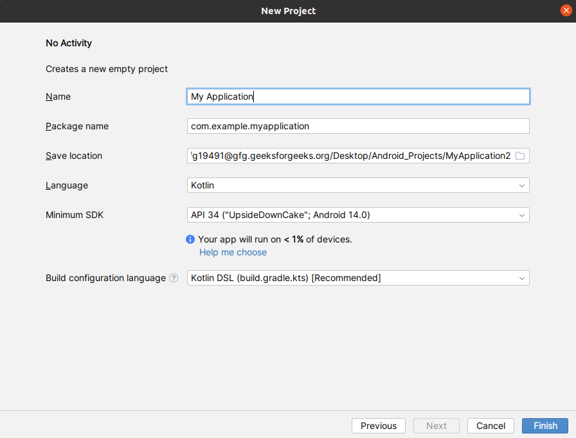Viewport: 576px width, 438px height.
Task: Click the folder browse icon in Save location
Action: coord(521,156)
